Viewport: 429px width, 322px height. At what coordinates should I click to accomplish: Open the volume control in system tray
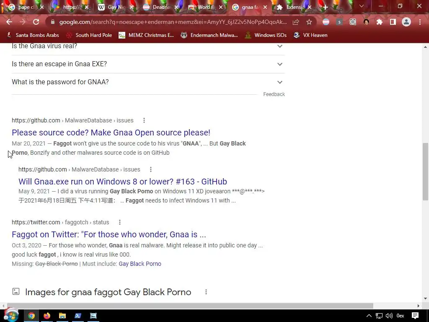pos(389,316)
